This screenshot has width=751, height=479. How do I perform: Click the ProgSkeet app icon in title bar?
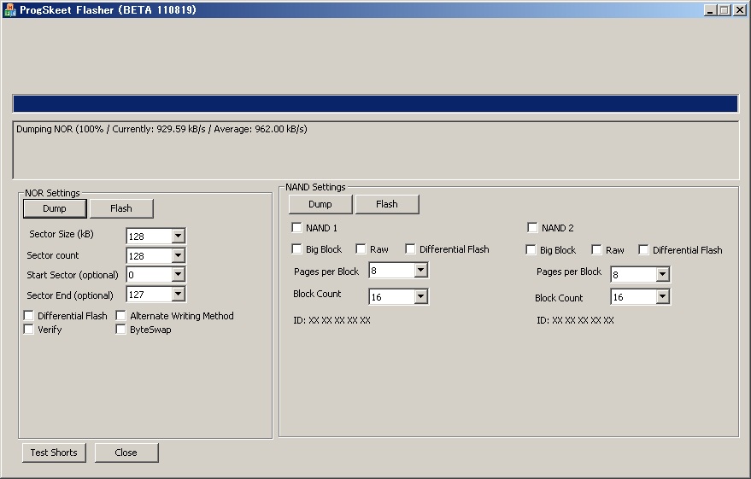pyautogui.click(x=9, y=10)
